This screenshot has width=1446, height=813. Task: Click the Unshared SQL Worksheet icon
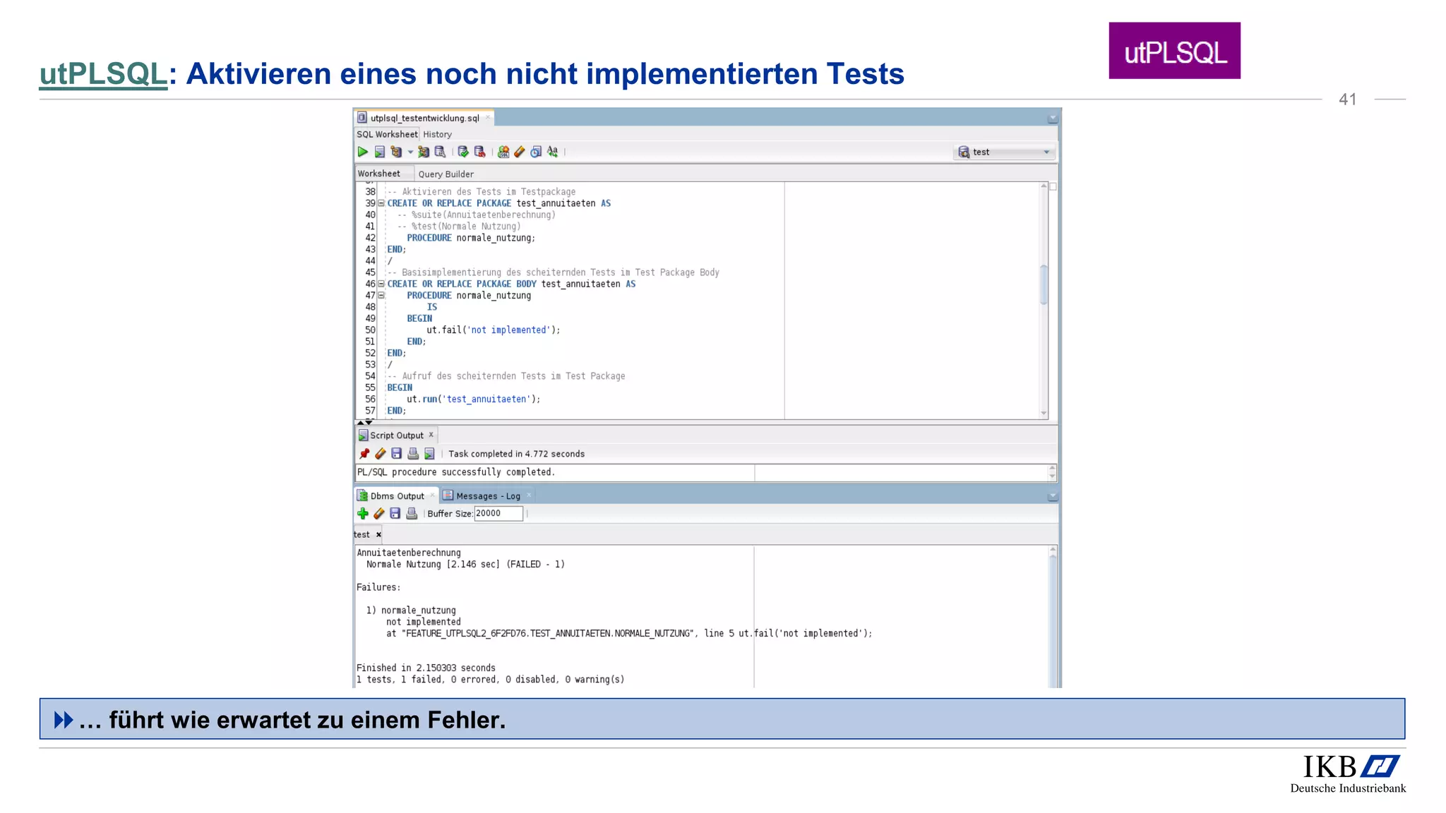pyautogui.click(x=503, y=152)
